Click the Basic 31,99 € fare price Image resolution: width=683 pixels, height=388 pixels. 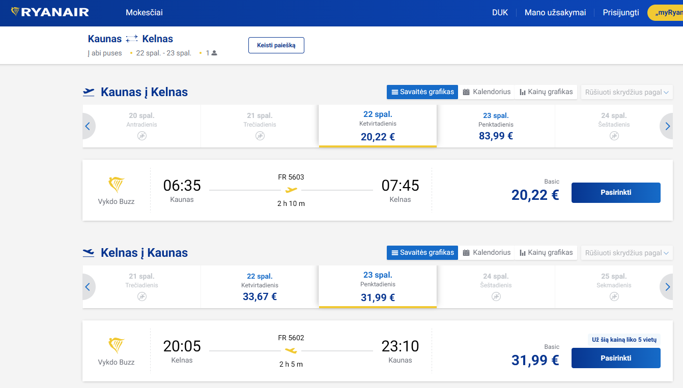[x=535, y=360]
